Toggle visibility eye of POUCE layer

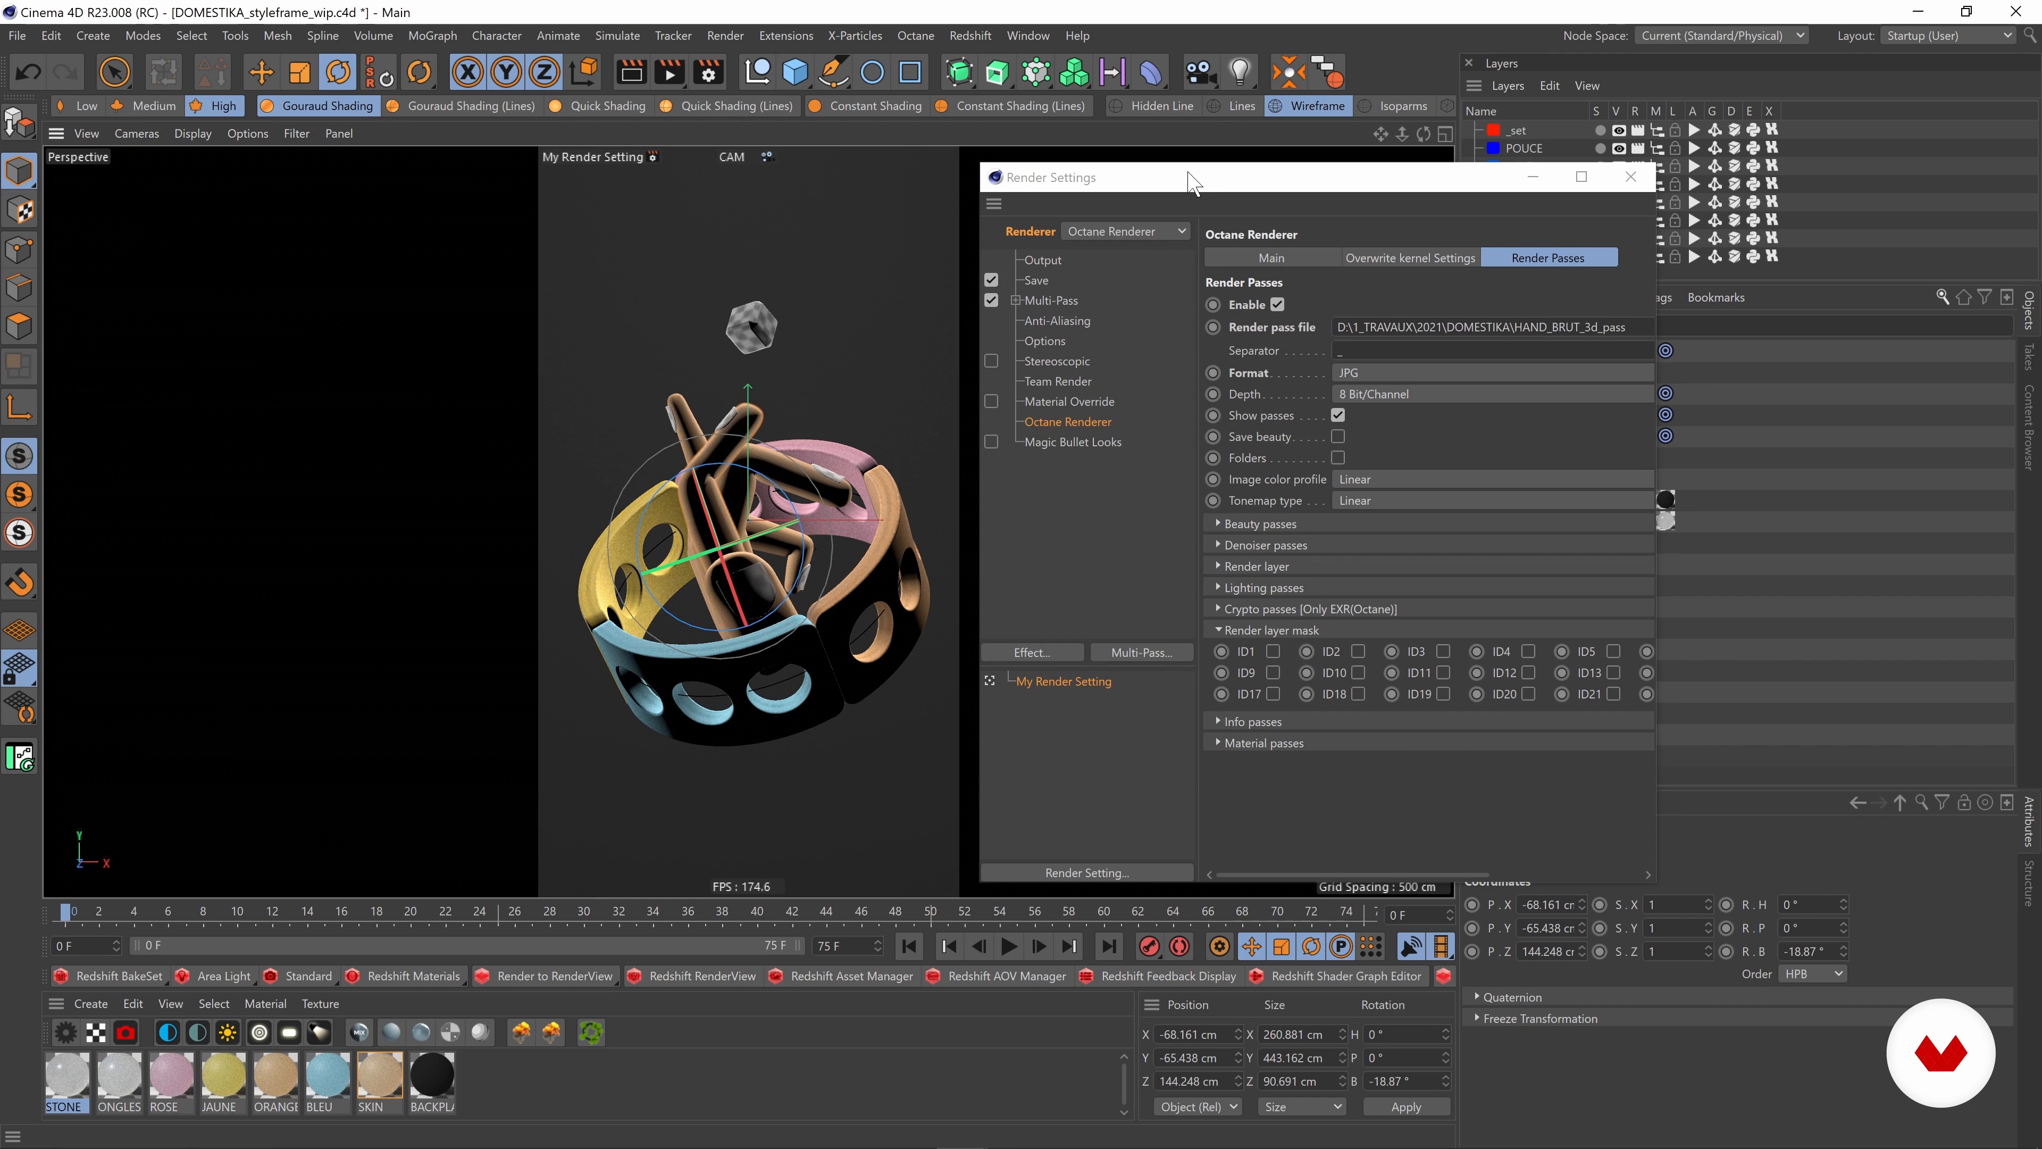point(1619,148)
